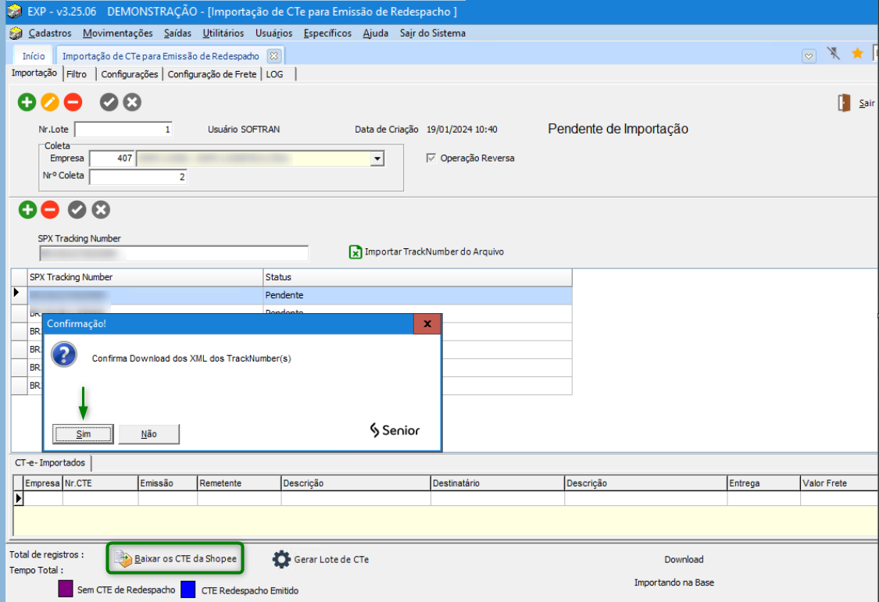This screenshot has width=879, height=602.
Task: Click the blue CTE Redespacho Emitido swatch
Action: [188, 590]
